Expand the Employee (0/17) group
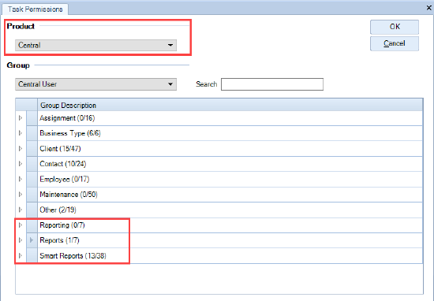Image resolution: width=434 pixels, height=301 pixels. pyautogui.click(x=21, y=179)
